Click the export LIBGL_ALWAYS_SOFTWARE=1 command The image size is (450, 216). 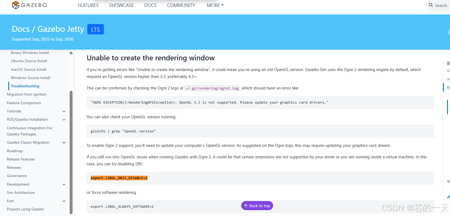point(122,207)
